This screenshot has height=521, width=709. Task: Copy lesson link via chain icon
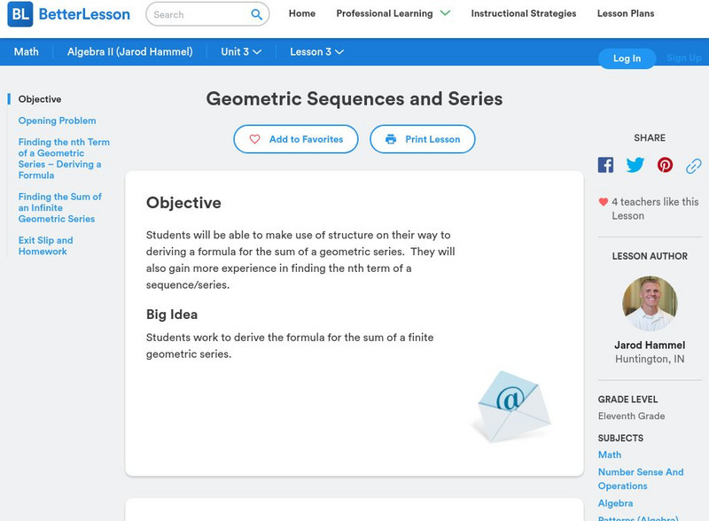694,166
